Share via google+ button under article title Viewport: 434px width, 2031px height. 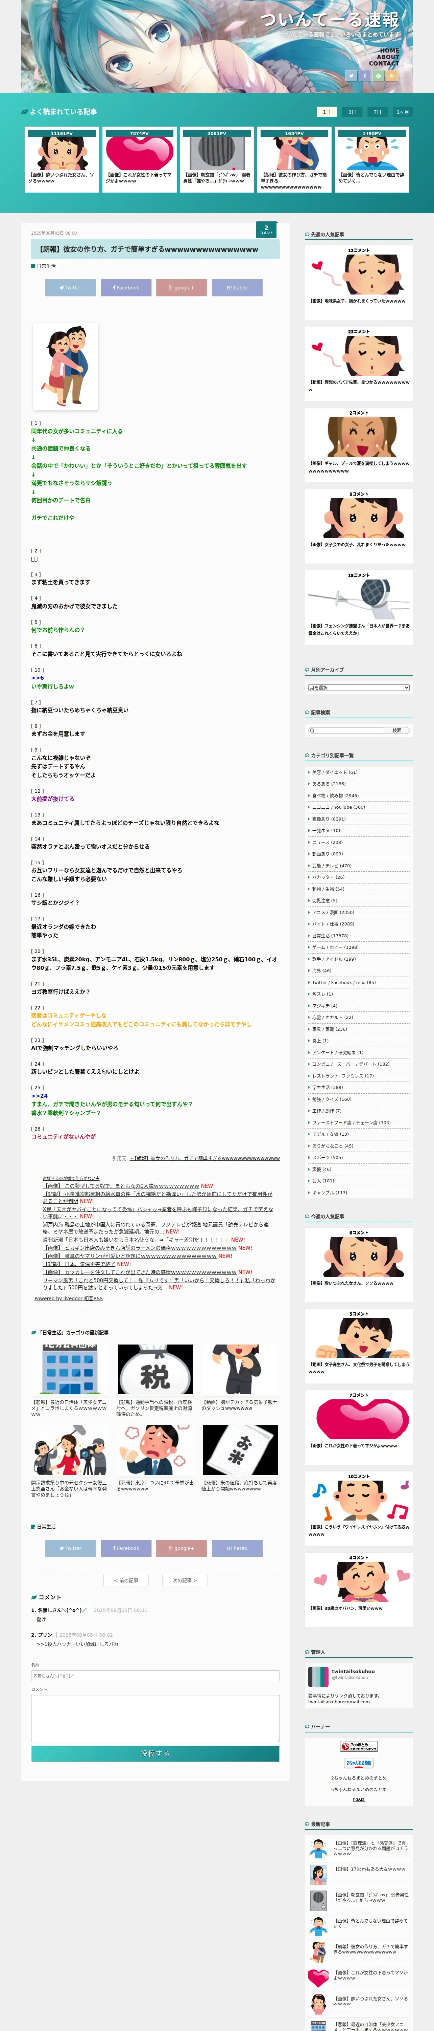tap(181, 288)
